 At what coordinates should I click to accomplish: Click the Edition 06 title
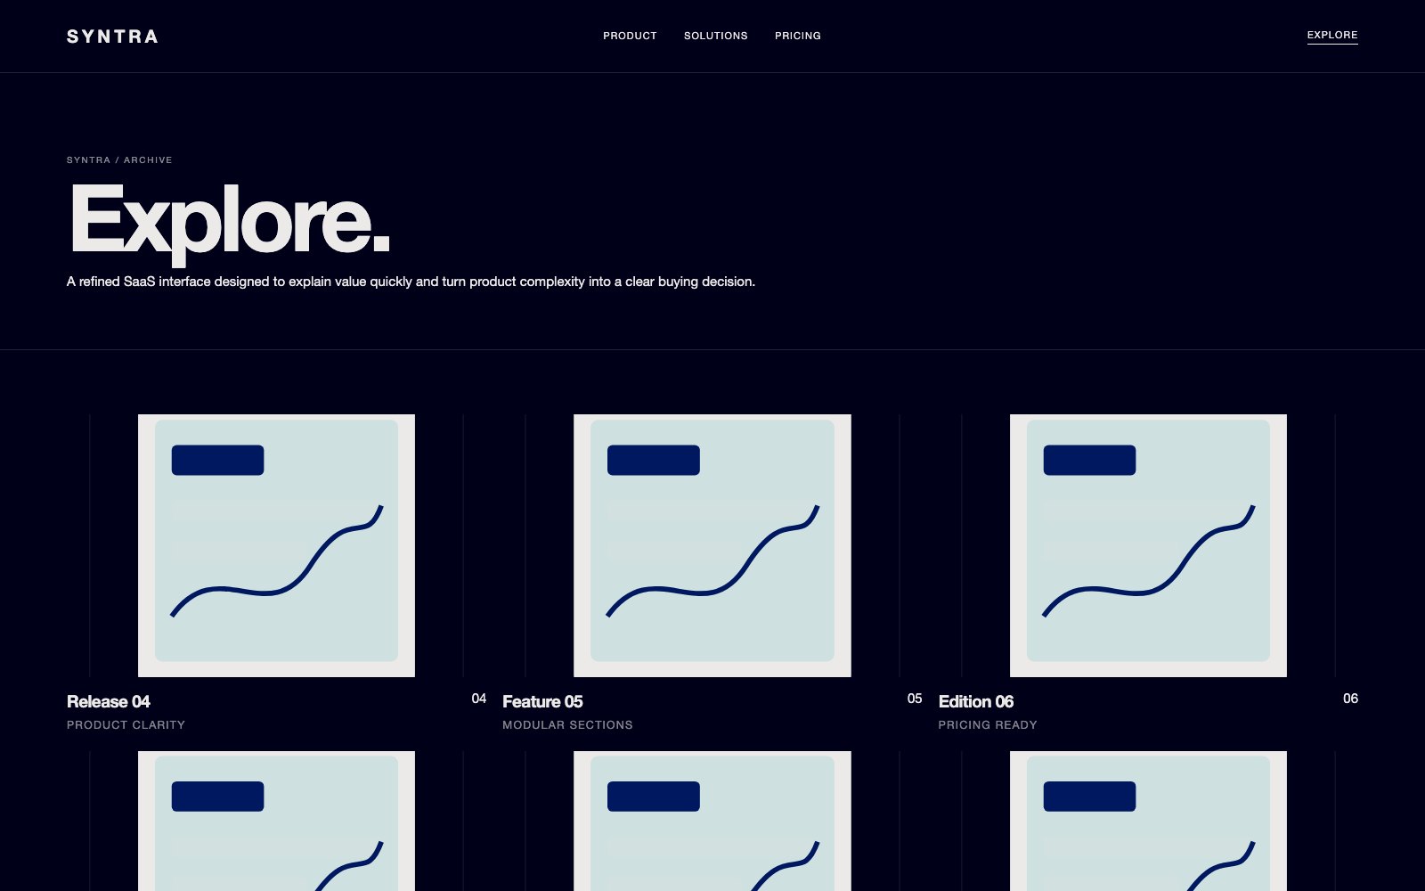click(x=976, y=702)
